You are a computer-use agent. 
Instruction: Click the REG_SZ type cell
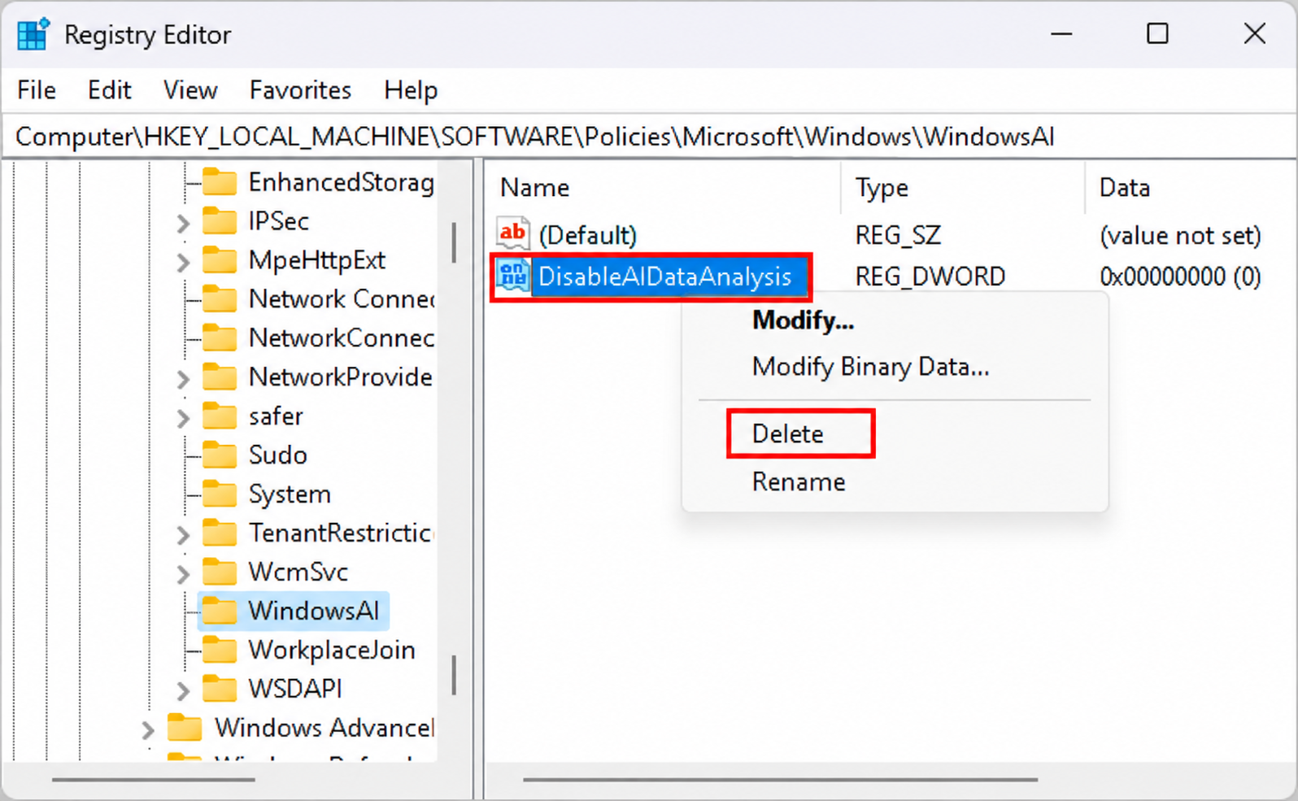(x=898, y=236)
